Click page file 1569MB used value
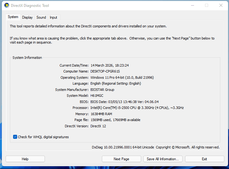The height and width of the screenshot is (169, 229). 116,120
